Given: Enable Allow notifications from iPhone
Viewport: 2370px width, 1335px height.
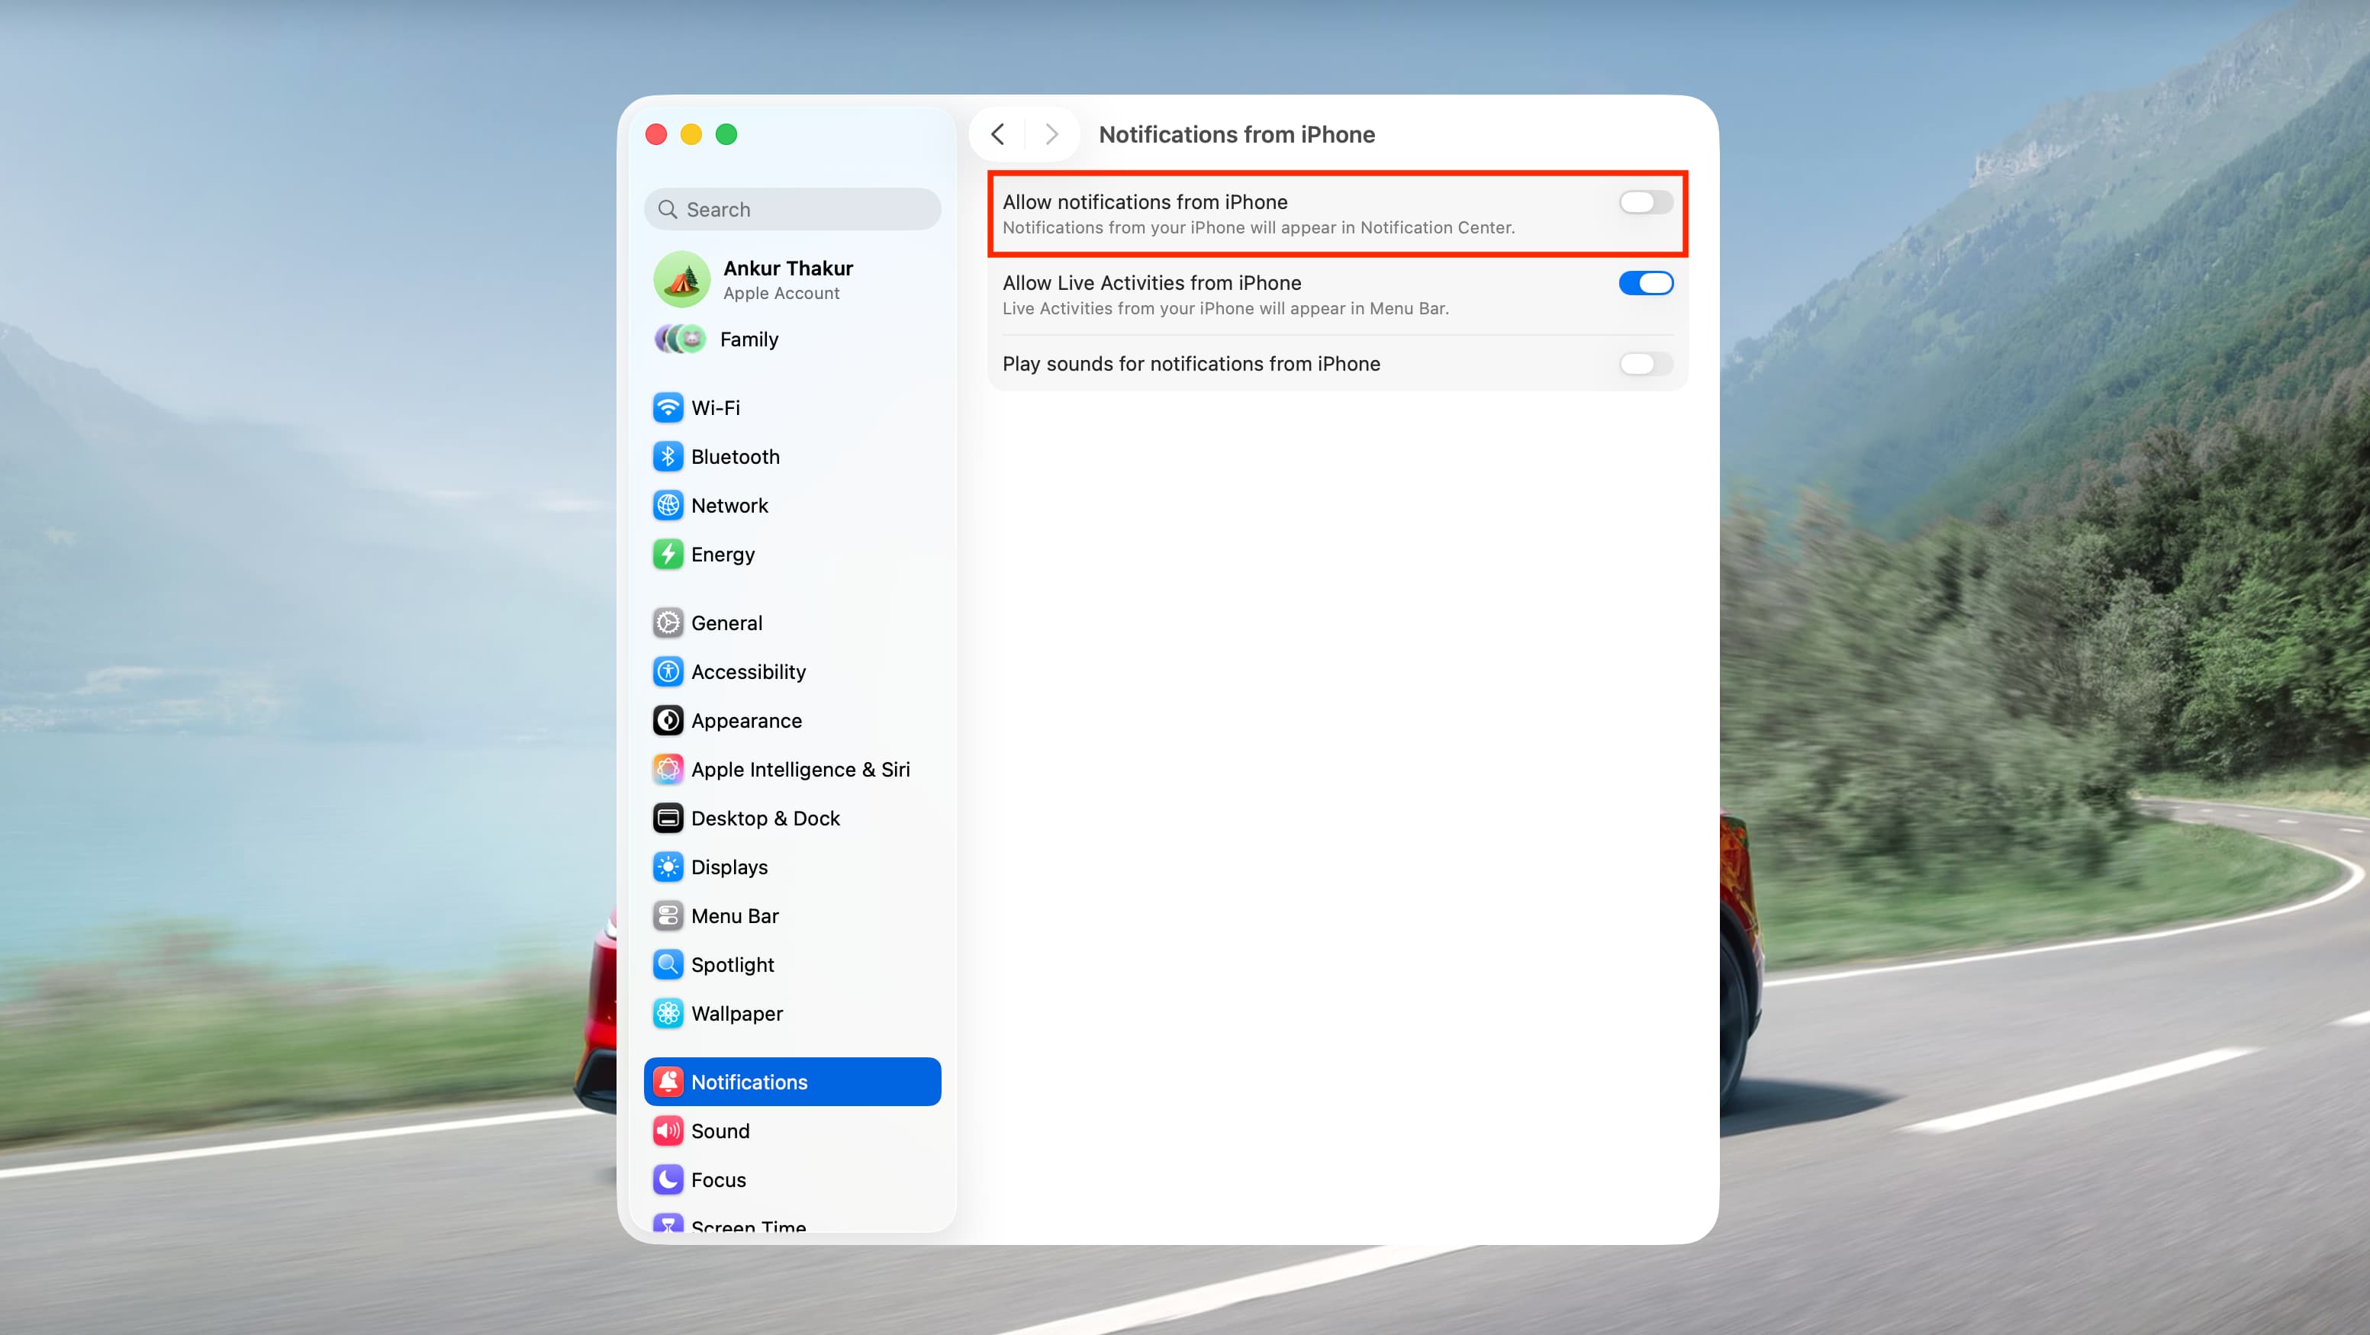Looking at the screenshot, I should (1645, 202).
